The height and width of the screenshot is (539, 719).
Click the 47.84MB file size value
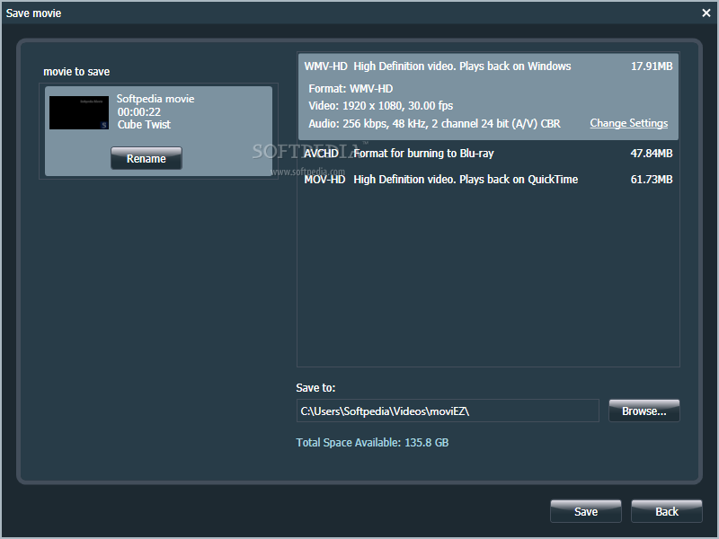click(652, 153)
